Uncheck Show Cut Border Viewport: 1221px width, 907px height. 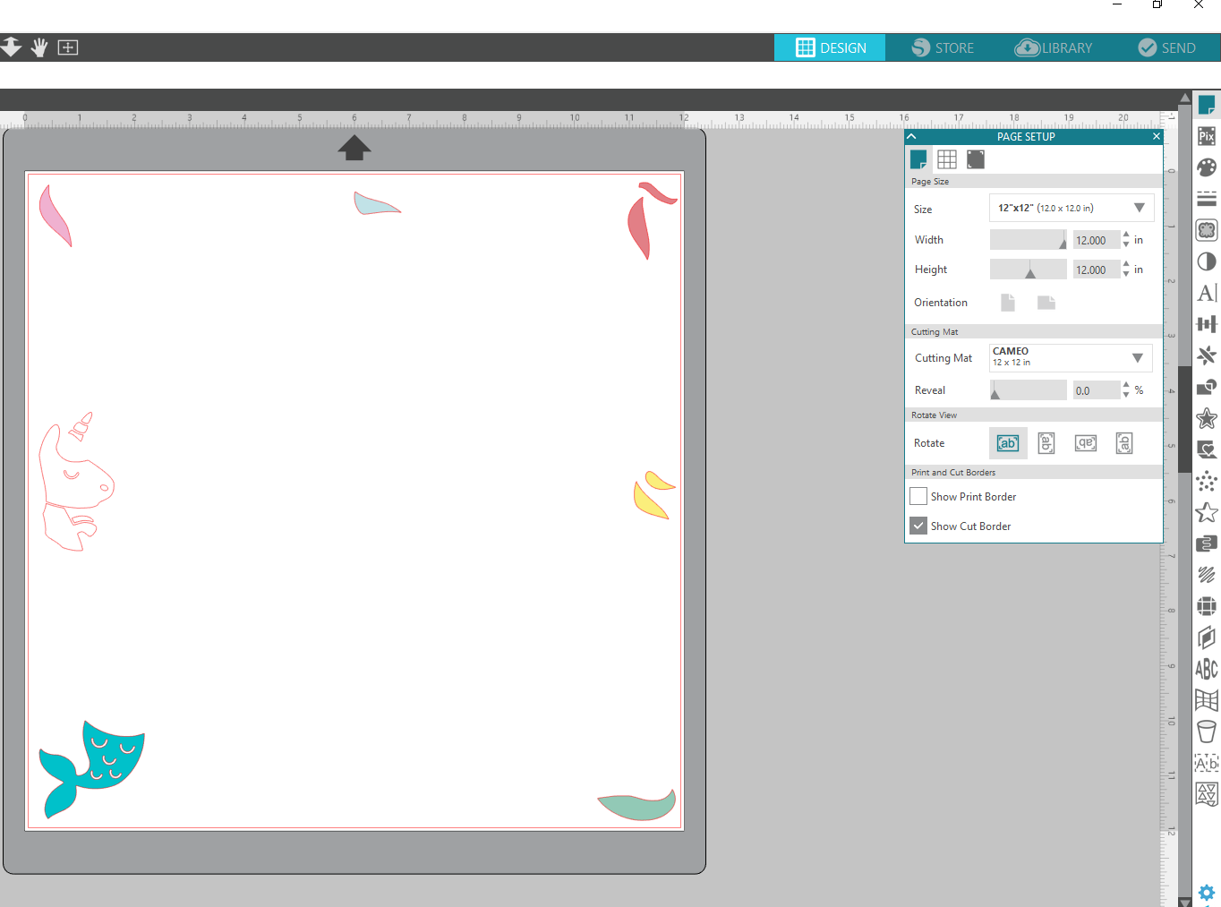[x=918, y=526]
